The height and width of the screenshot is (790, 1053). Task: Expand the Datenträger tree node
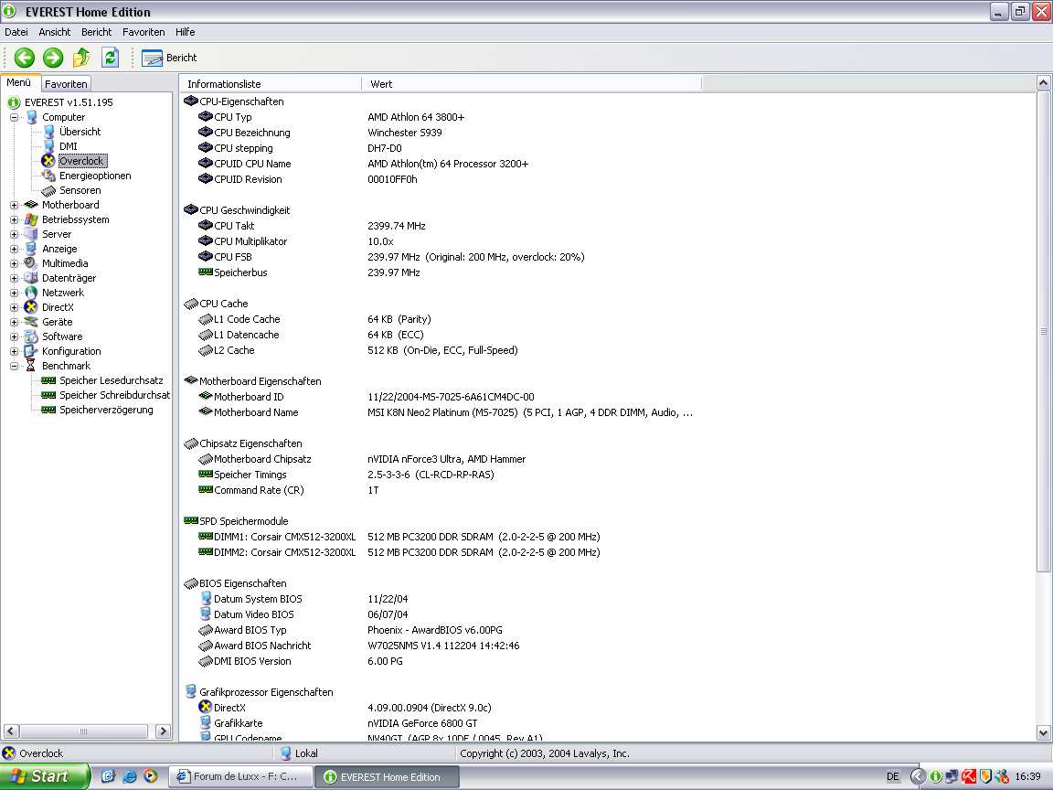(14, 278)
